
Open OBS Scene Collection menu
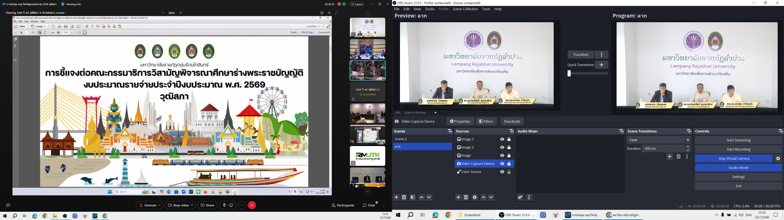point(465,9)
